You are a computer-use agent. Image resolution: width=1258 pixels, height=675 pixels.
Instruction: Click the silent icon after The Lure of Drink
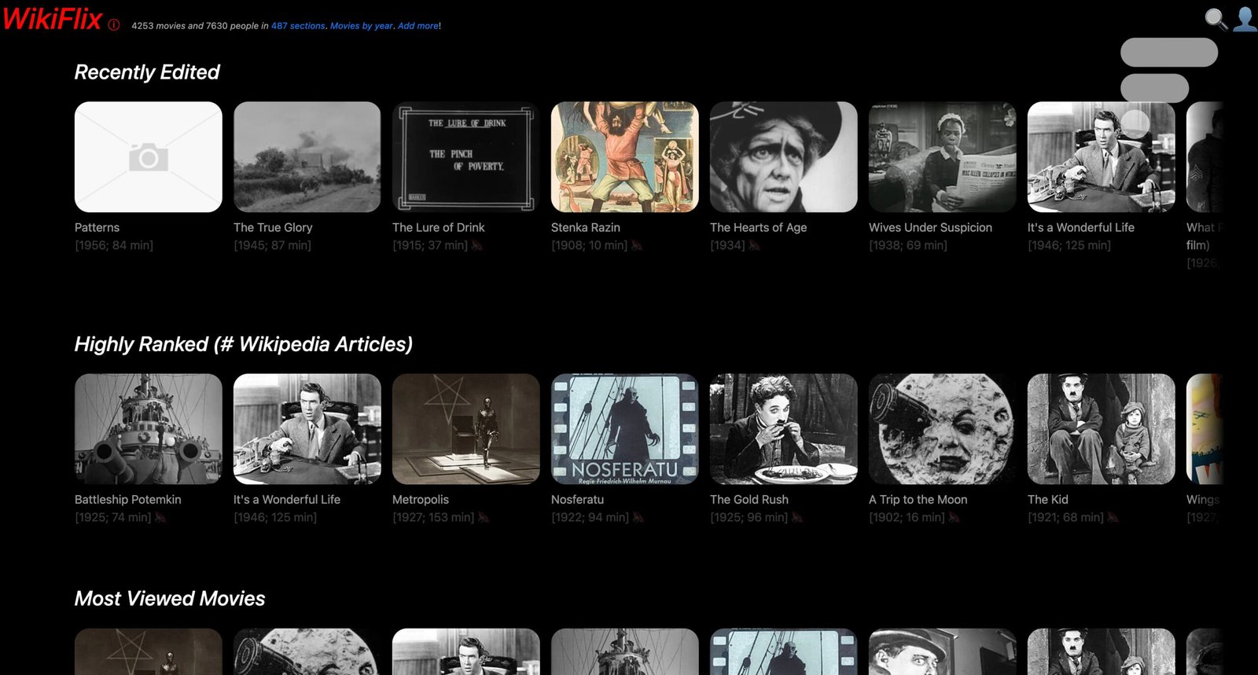click(x=476, y=245)
